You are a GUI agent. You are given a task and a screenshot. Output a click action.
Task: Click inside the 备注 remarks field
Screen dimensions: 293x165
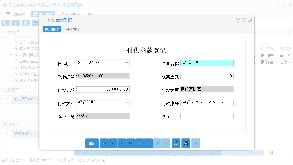pos(207,116)
